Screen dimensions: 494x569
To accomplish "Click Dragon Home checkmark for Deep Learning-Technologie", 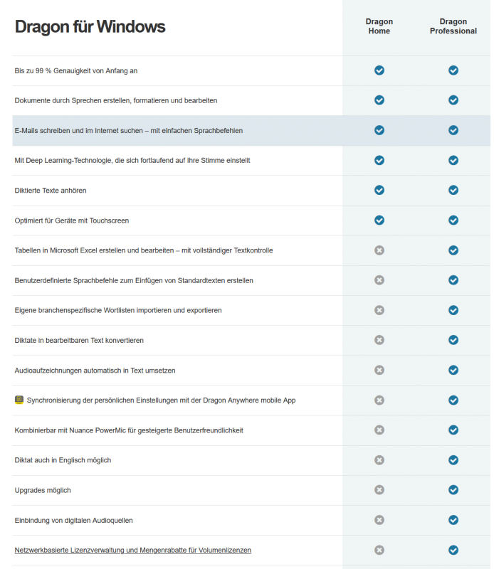I will [x=379, y=160].
